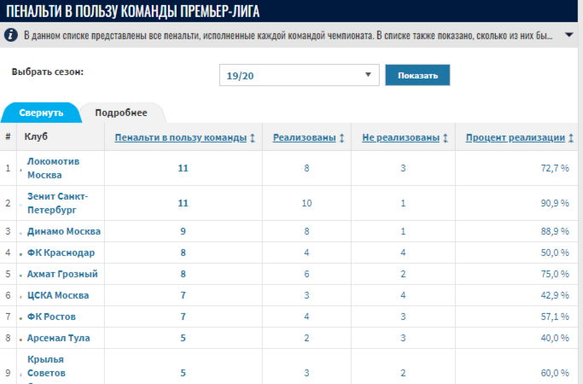583x384 pixels.
Task: Open Арсенал Тула club link
Action: 58,338
